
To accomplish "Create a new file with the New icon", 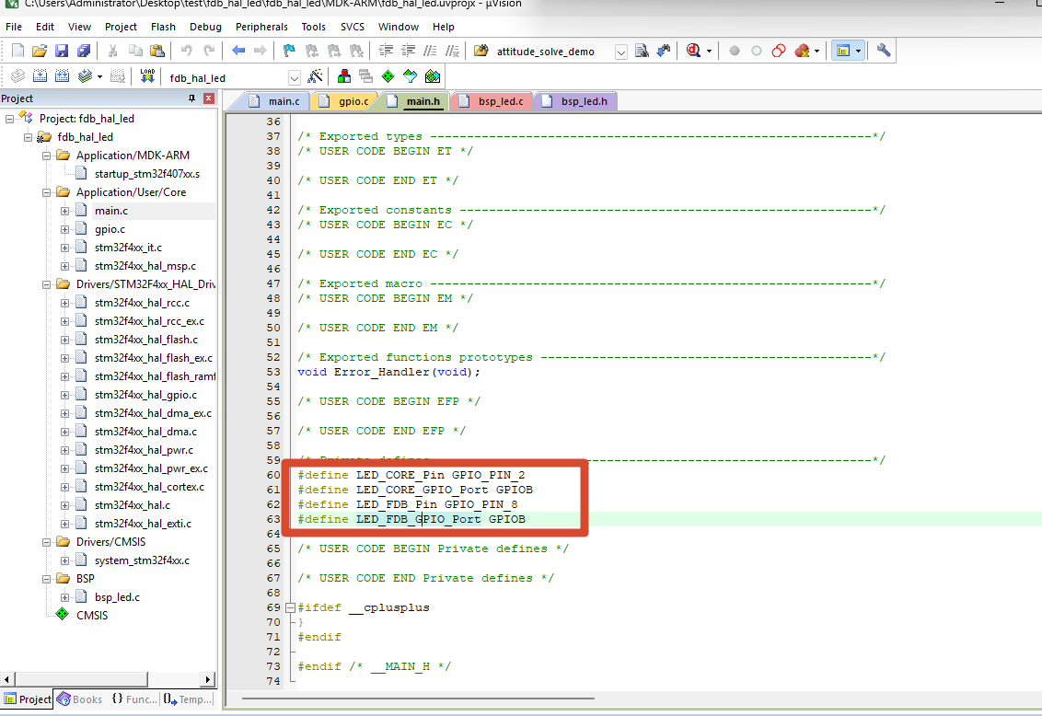I will (x=17, y=52).
